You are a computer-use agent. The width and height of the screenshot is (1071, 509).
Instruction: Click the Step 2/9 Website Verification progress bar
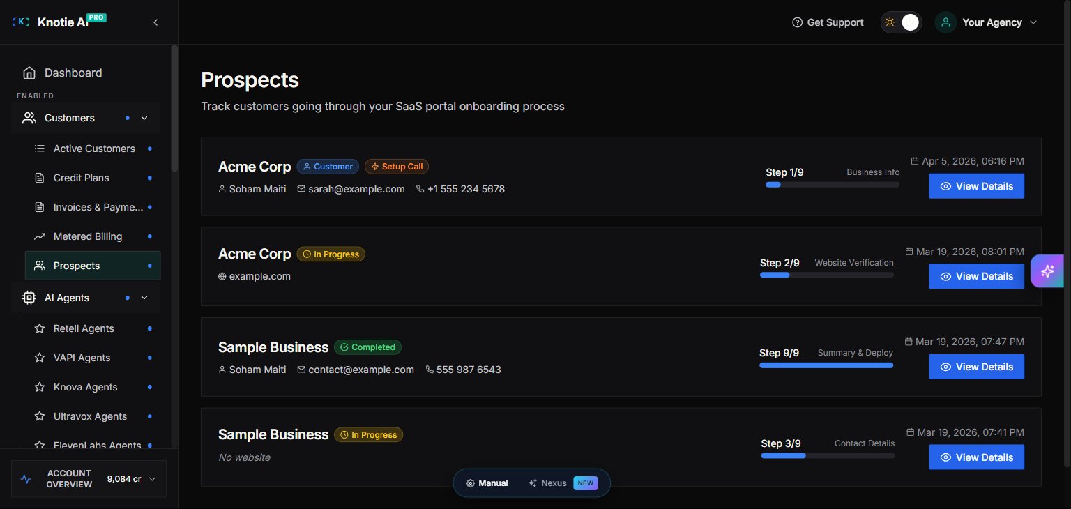click(x=827, y=275)
